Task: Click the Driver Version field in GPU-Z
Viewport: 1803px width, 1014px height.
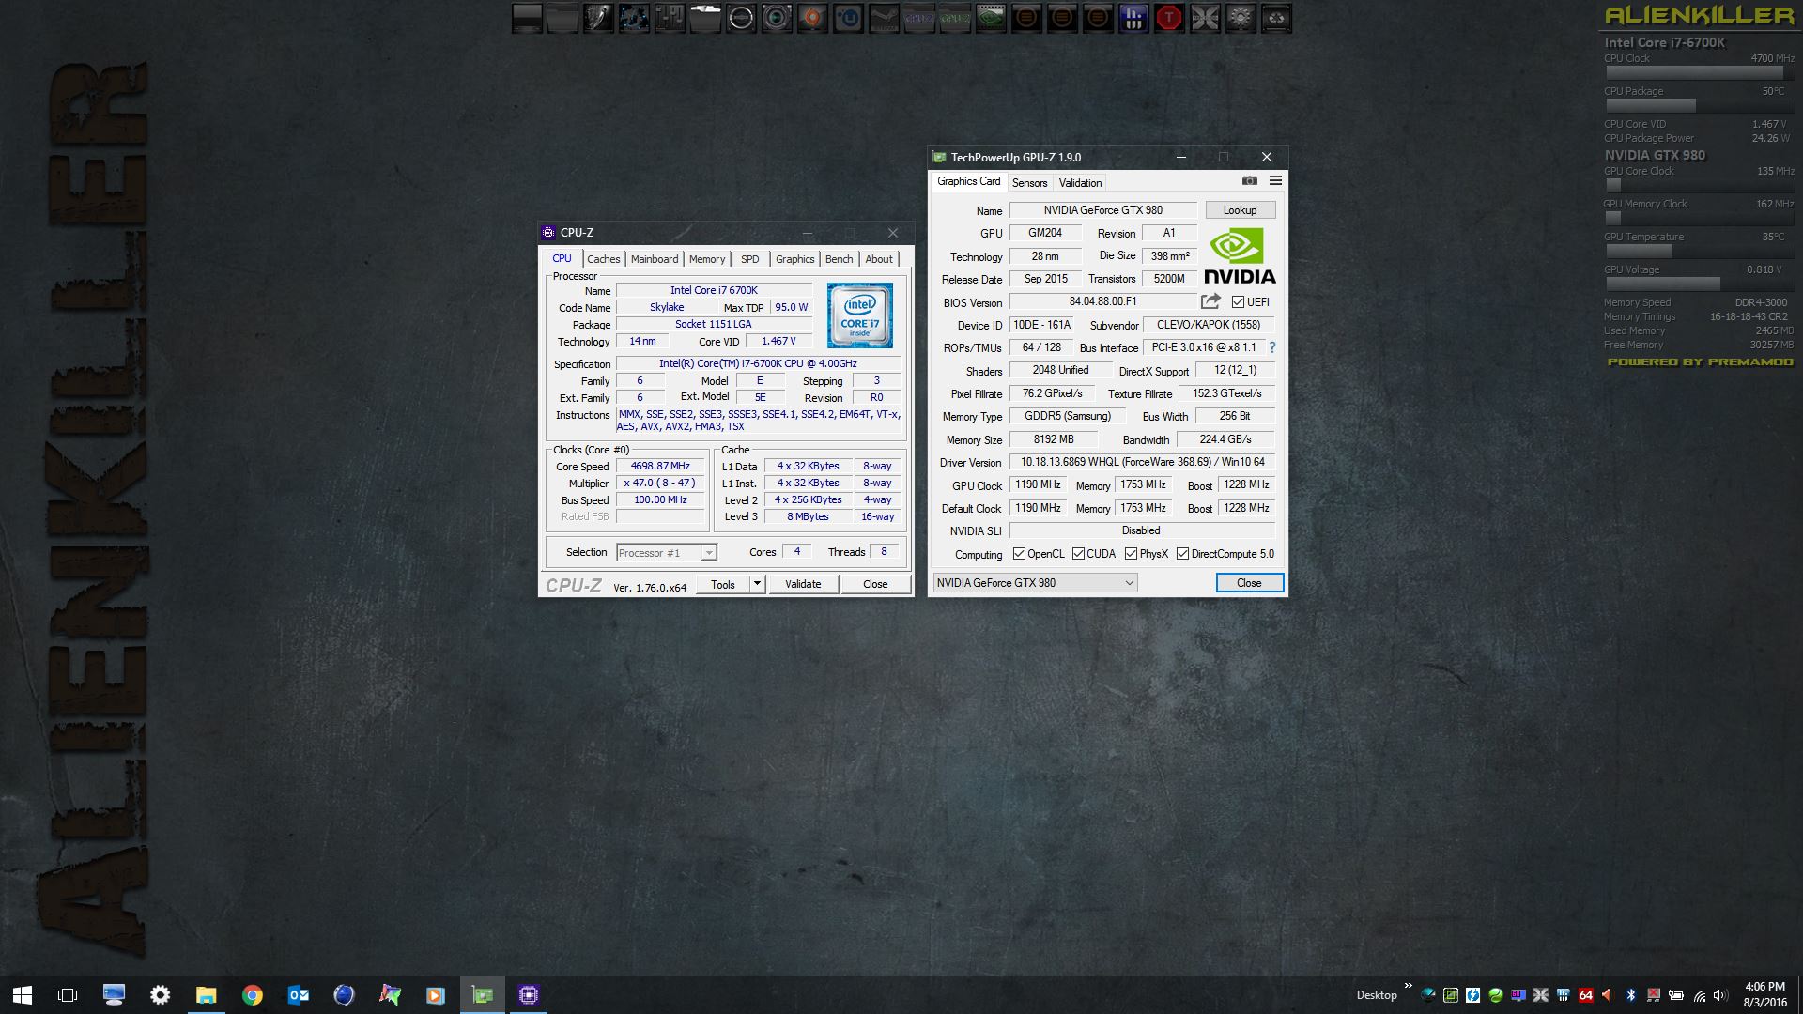Action: pyautogui.click(x=1142, y=462)
